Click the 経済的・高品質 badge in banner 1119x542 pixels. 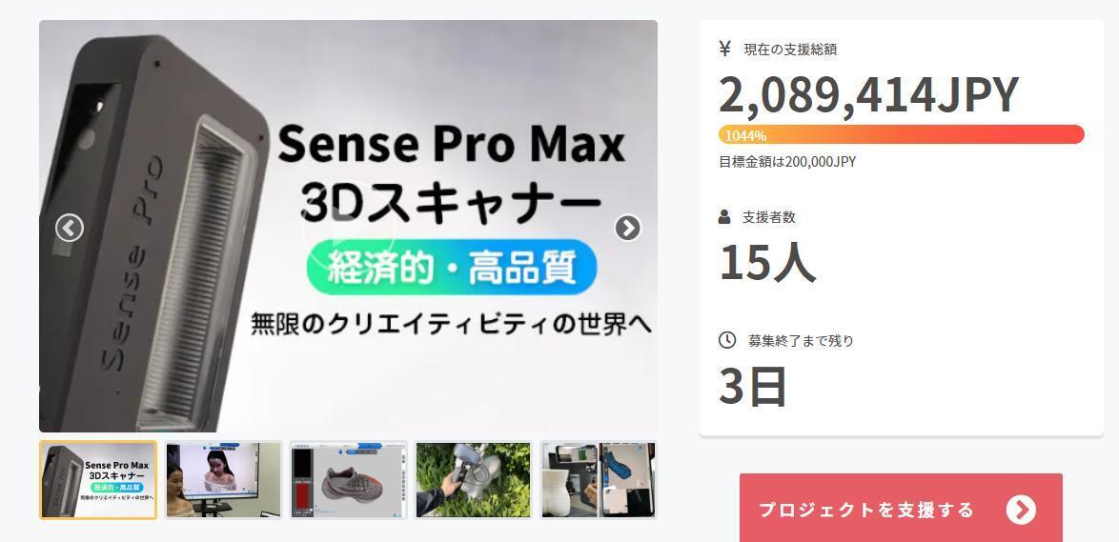(451, 268)
